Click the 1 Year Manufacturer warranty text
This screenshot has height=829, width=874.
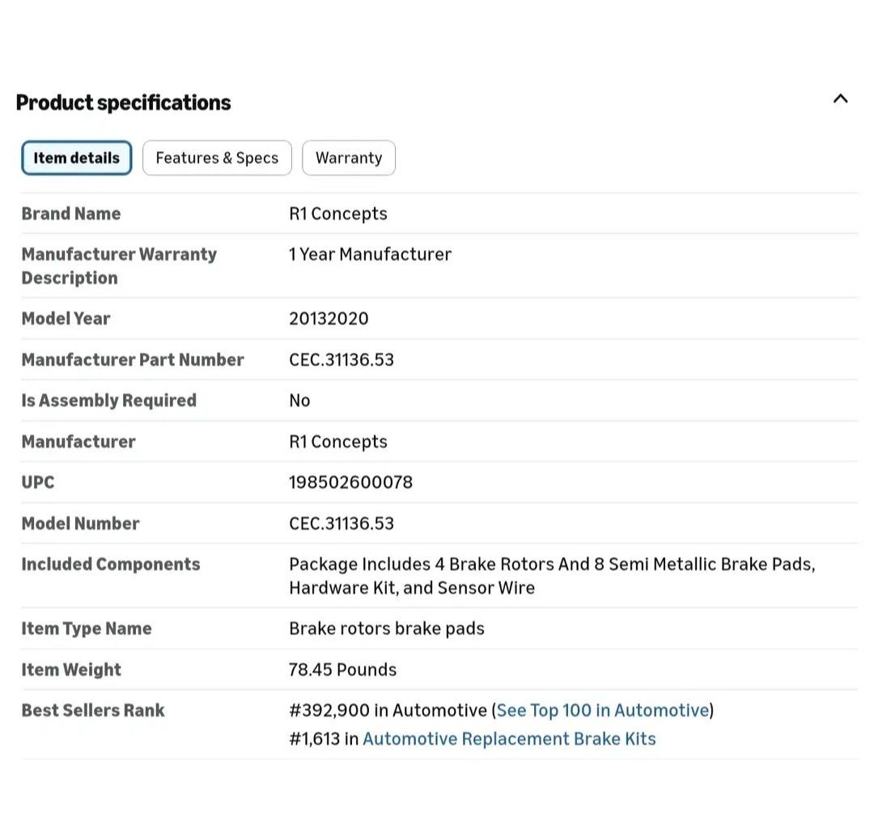point(370,254)
